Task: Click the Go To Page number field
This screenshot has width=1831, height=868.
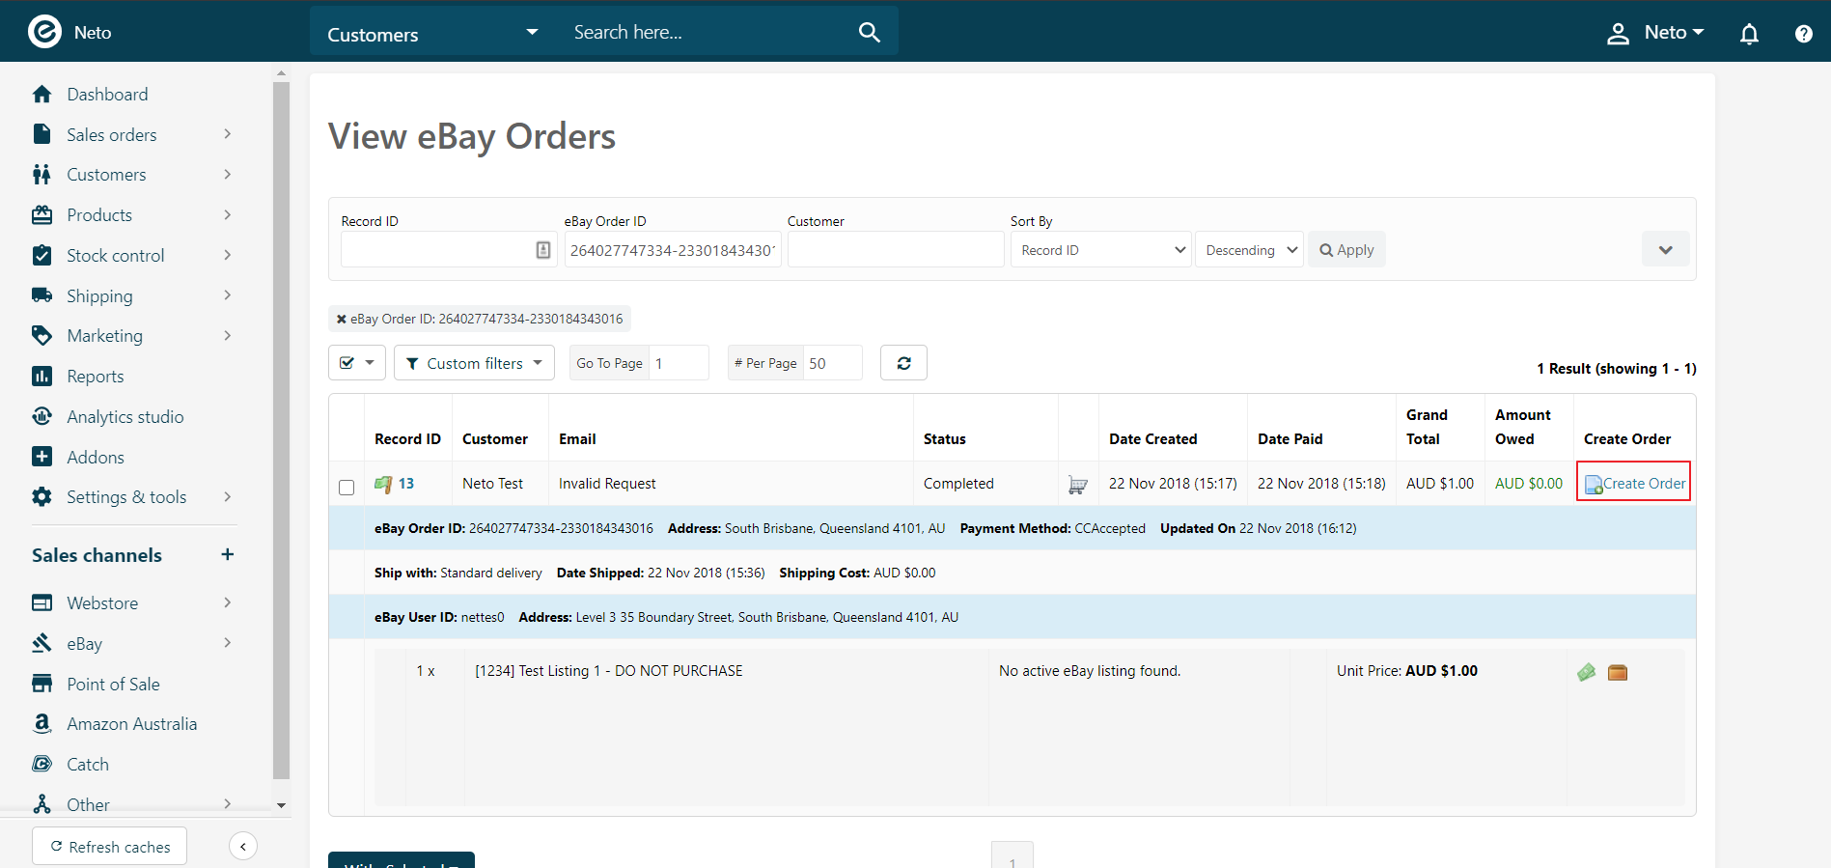Action: pos(679,363)
